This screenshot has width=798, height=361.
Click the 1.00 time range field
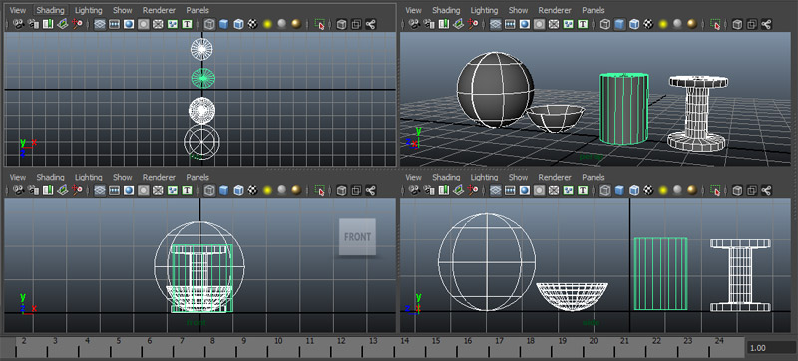point(771,348)
